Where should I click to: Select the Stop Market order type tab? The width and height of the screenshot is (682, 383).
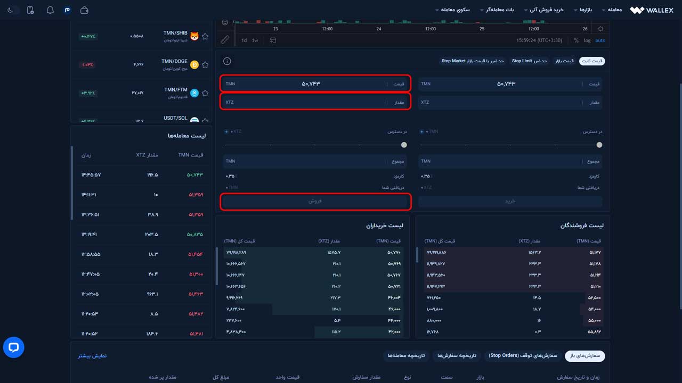coord(473,61)
